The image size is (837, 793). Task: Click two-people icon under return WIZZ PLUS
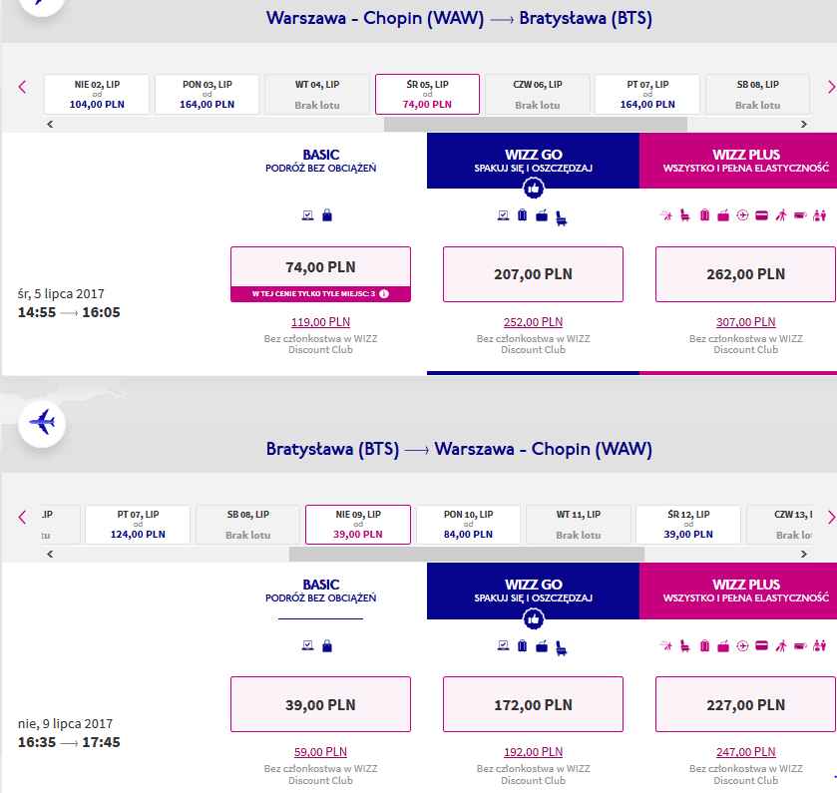coord(819,646)
